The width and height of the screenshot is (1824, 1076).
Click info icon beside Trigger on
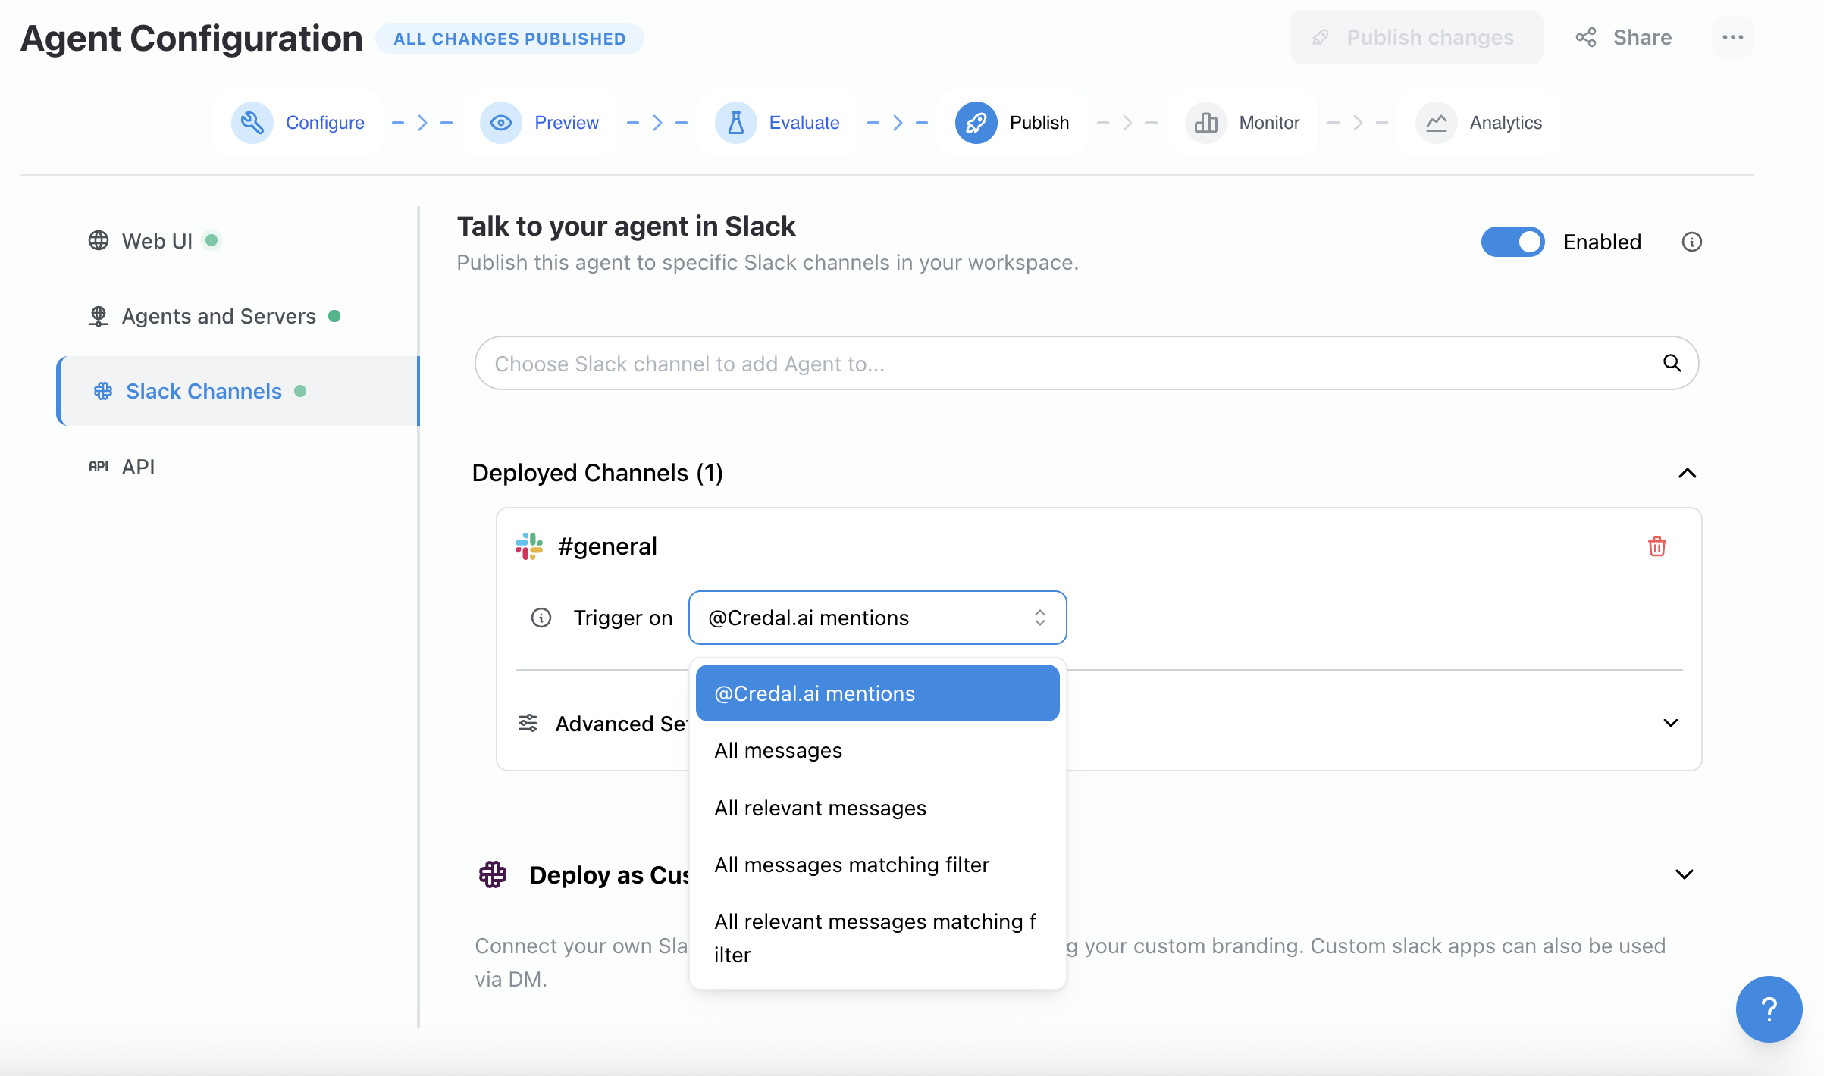(541, 618)
